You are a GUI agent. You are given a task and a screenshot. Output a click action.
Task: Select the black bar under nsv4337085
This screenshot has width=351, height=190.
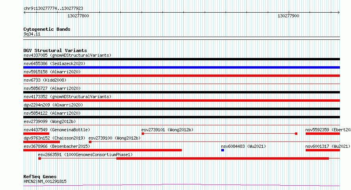pyautogui.click(x=181, y=59)
